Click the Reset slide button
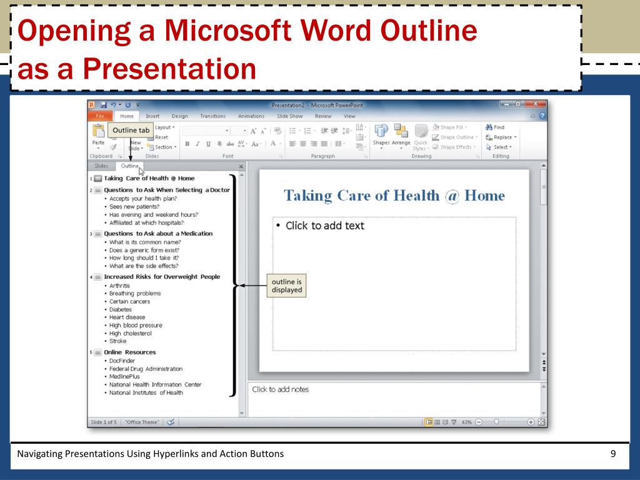The image size is (640, 480). point(157,137)
